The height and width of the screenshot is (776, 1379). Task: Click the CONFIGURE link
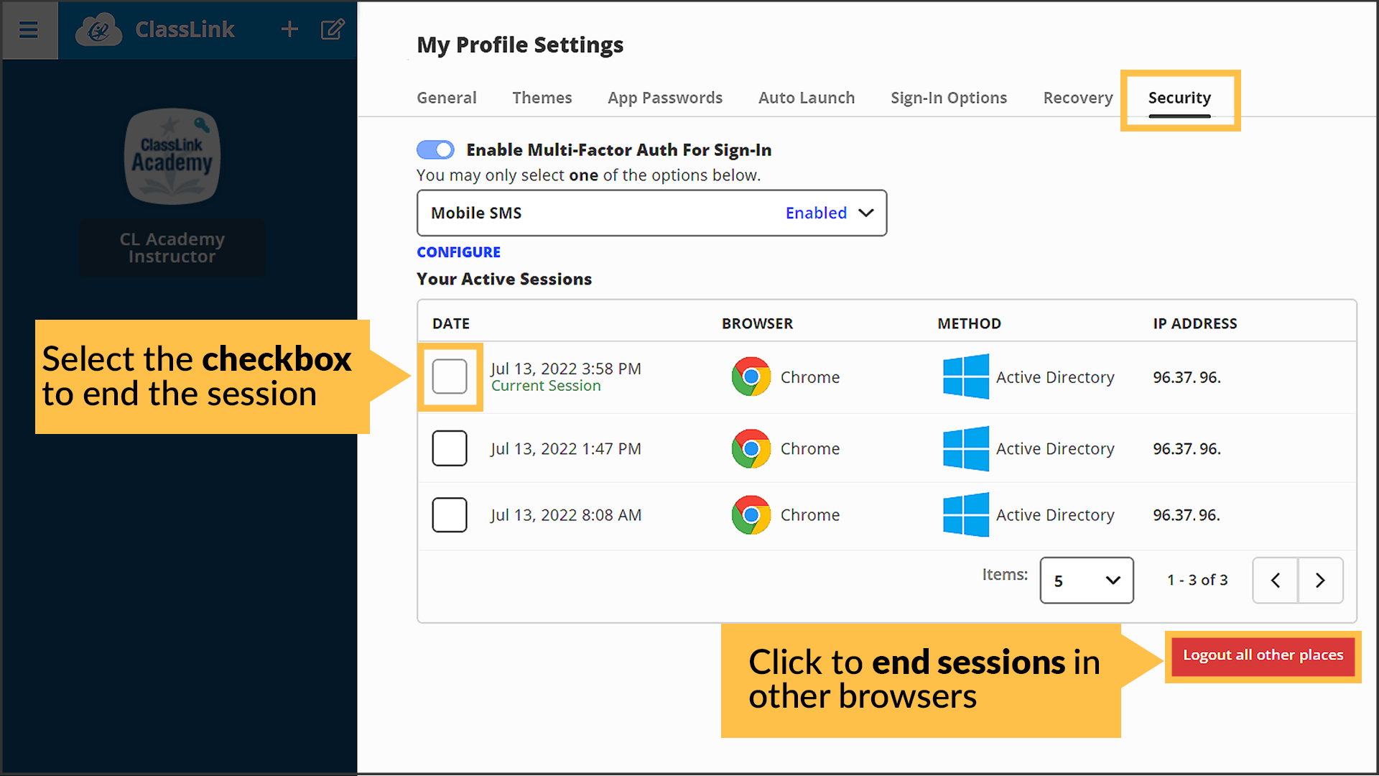coord(458,251)
